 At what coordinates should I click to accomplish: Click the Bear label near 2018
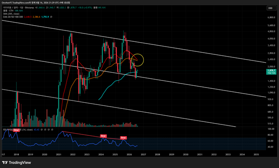tap(16, 130)
